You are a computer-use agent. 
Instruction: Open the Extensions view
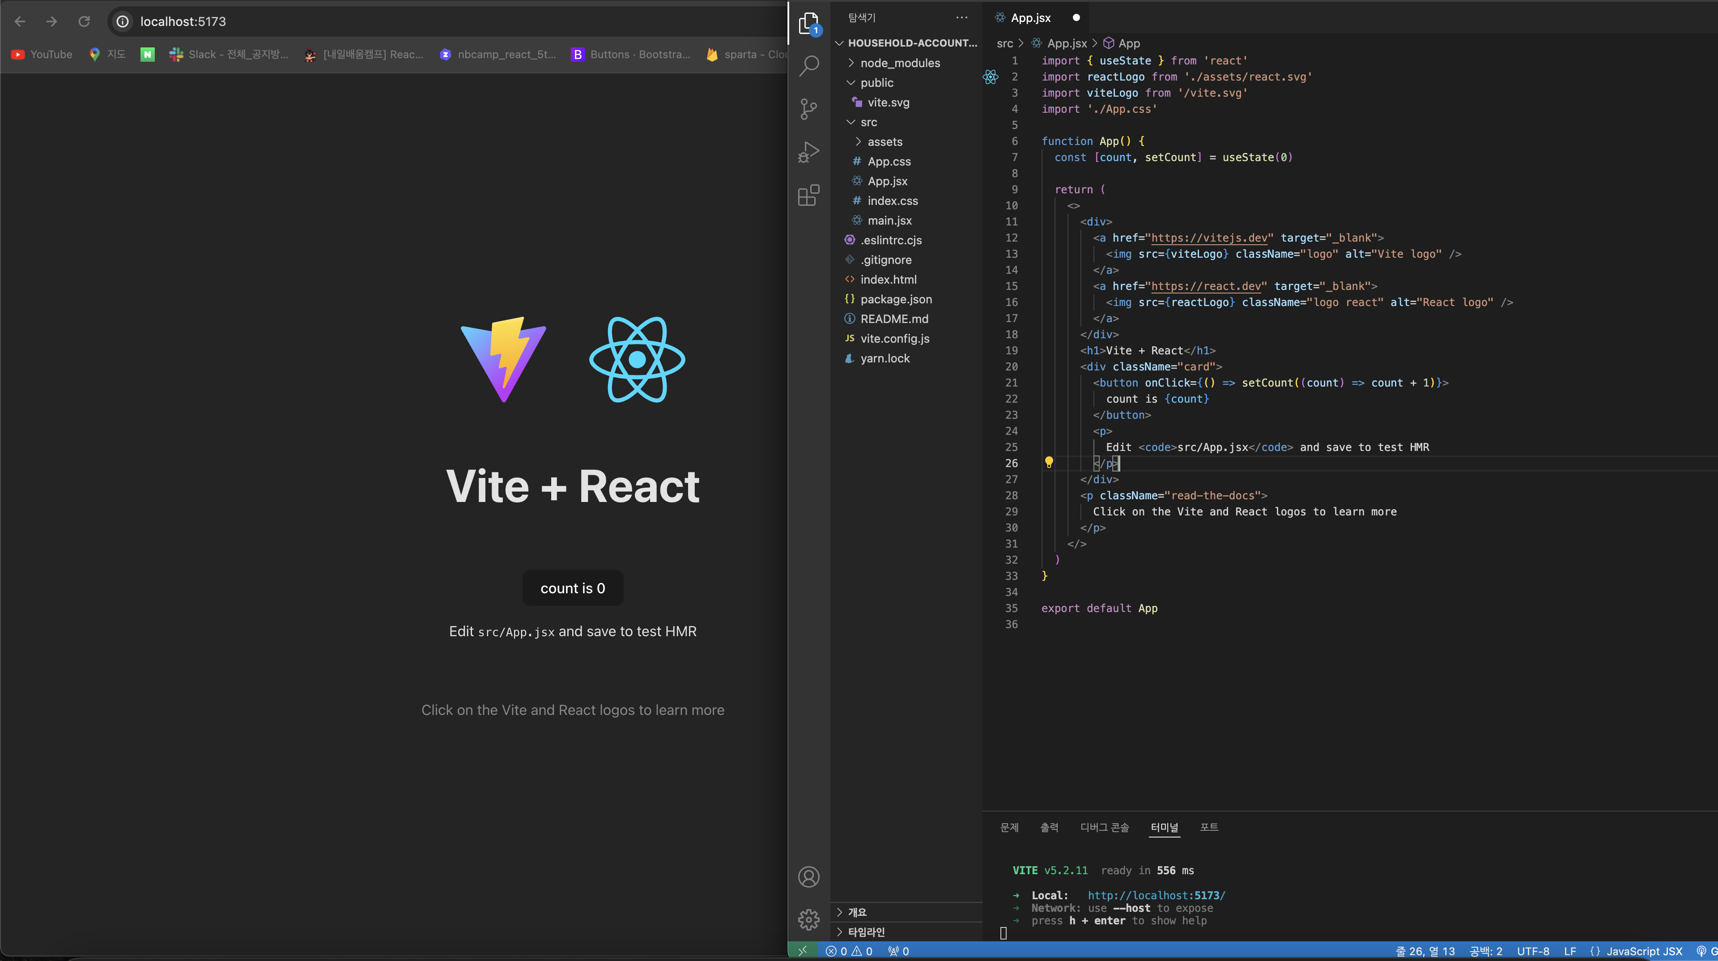(x=808, y=196)
